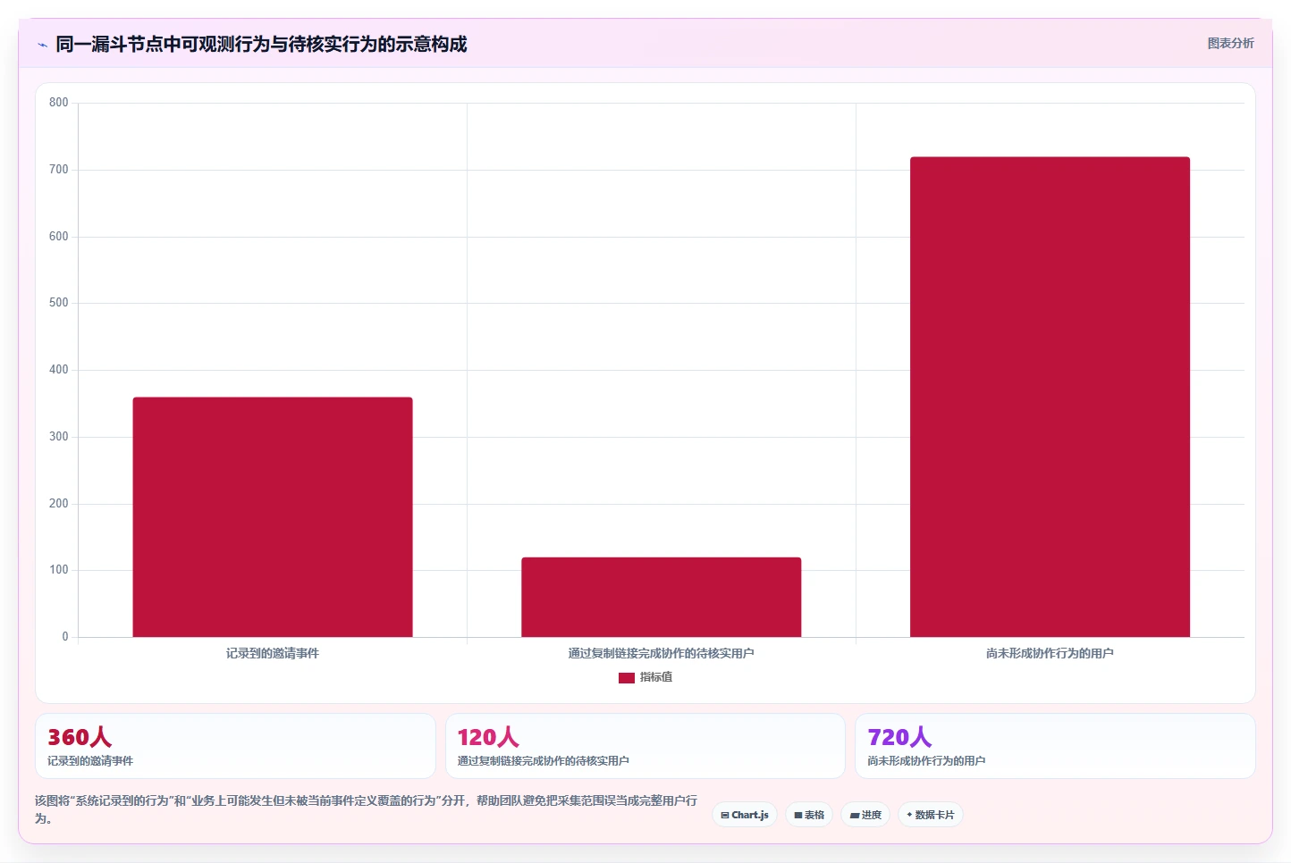
Task: Click the 记录到的邀请事件 caption under 360人
Action: pyautogui.click(x=90, y=761)
